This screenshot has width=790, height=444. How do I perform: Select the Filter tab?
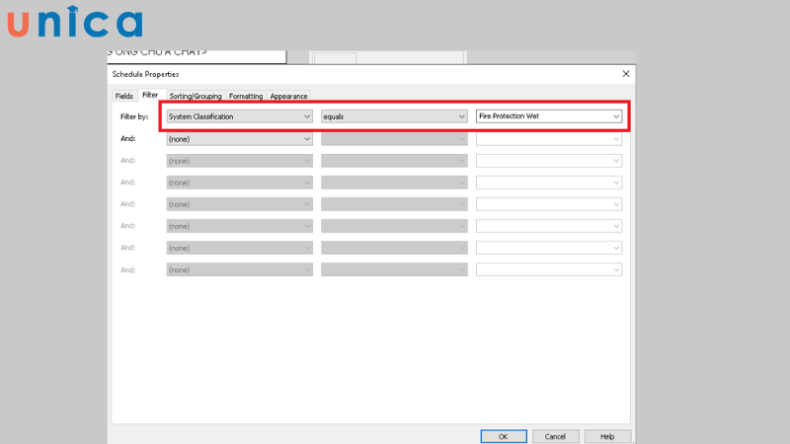[x=149, y=96]
